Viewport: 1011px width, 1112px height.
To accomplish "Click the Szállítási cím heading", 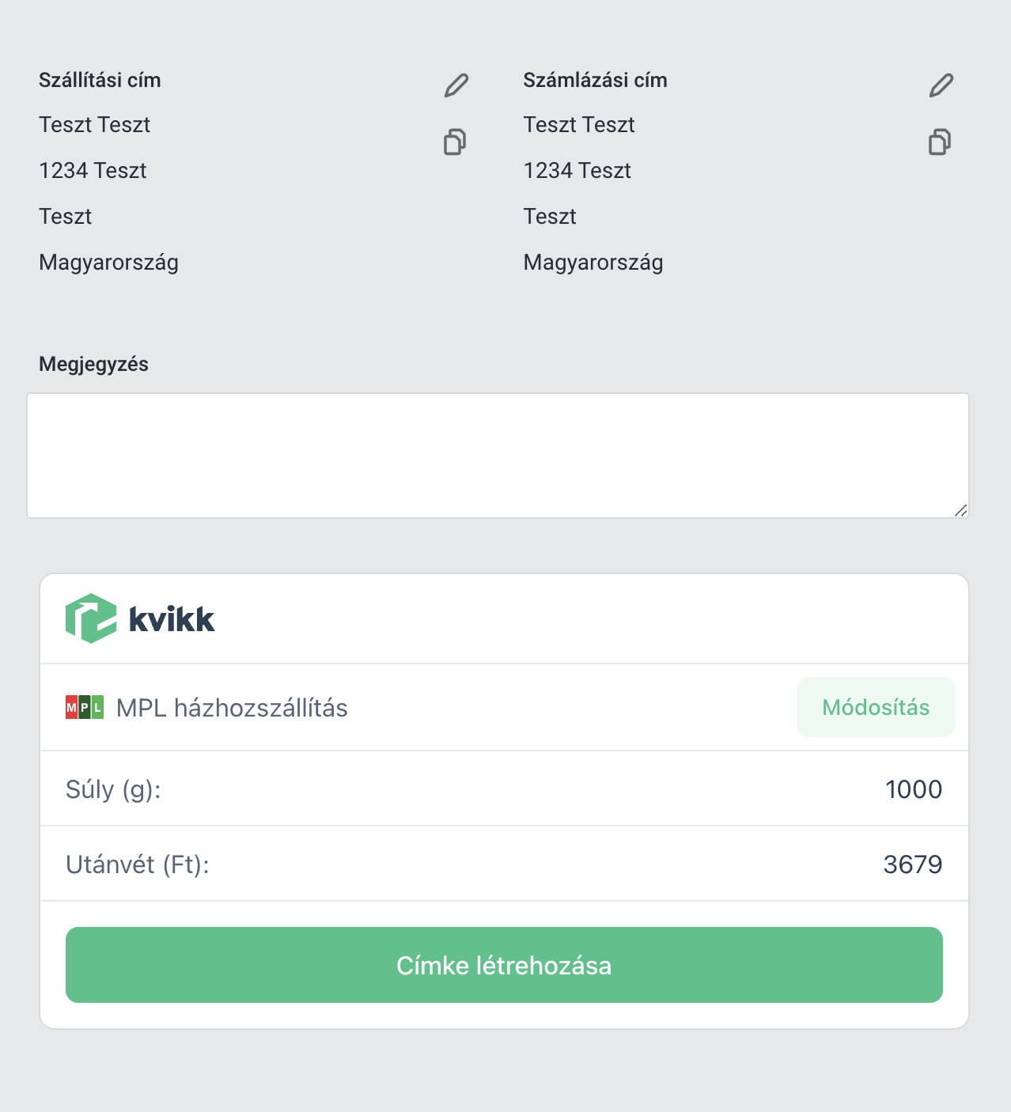I will 100,80.
